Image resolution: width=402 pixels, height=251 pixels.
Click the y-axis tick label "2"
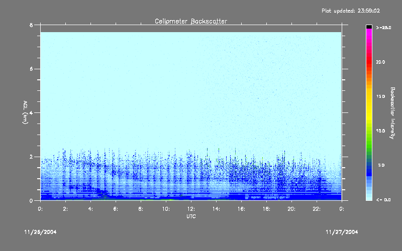point(31,157)
